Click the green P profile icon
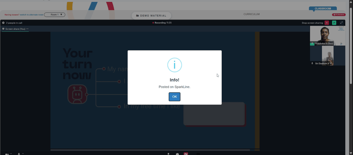This screenshot has width=353, height=155. point(334,23)
